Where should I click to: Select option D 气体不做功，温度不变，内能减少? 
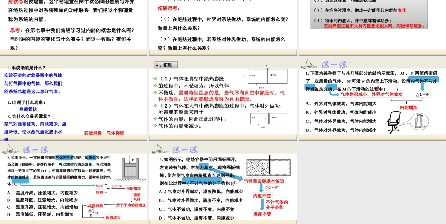click(197, 218)
